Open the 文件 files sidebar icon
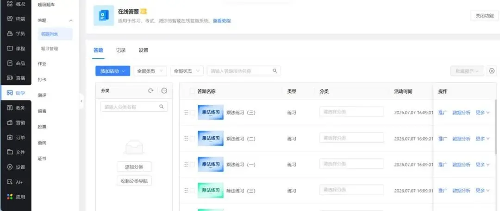 pyautogui.click(x=10, y=152)
